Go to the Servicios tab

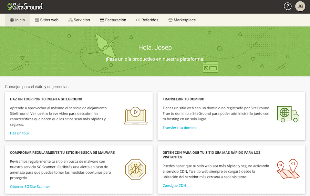[79, 20]
